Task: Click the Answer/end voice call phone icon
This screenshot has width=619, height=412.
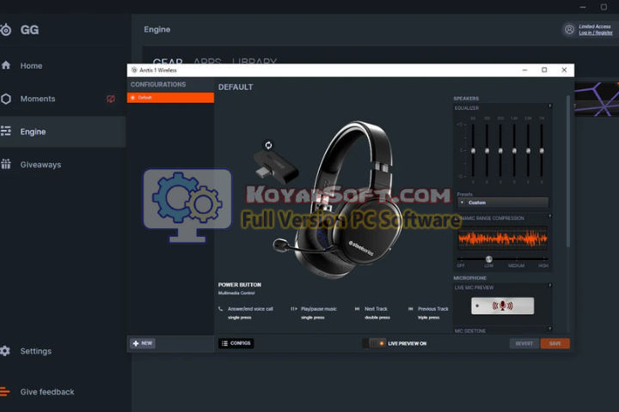Action: pyautogui.click(x=221, y=309)
